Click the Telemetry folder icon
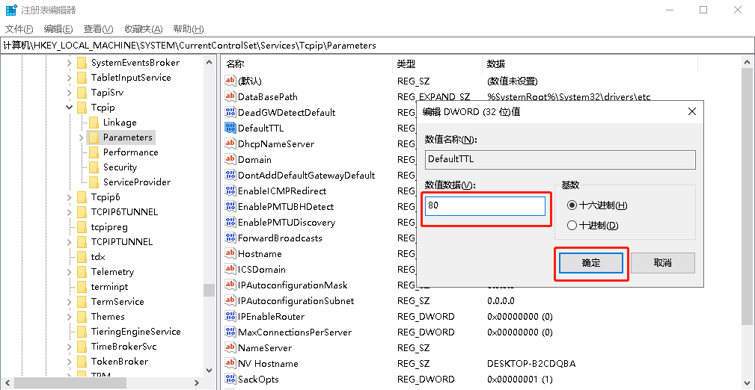Viewport: 755px width, 390px height. [82, 272]
